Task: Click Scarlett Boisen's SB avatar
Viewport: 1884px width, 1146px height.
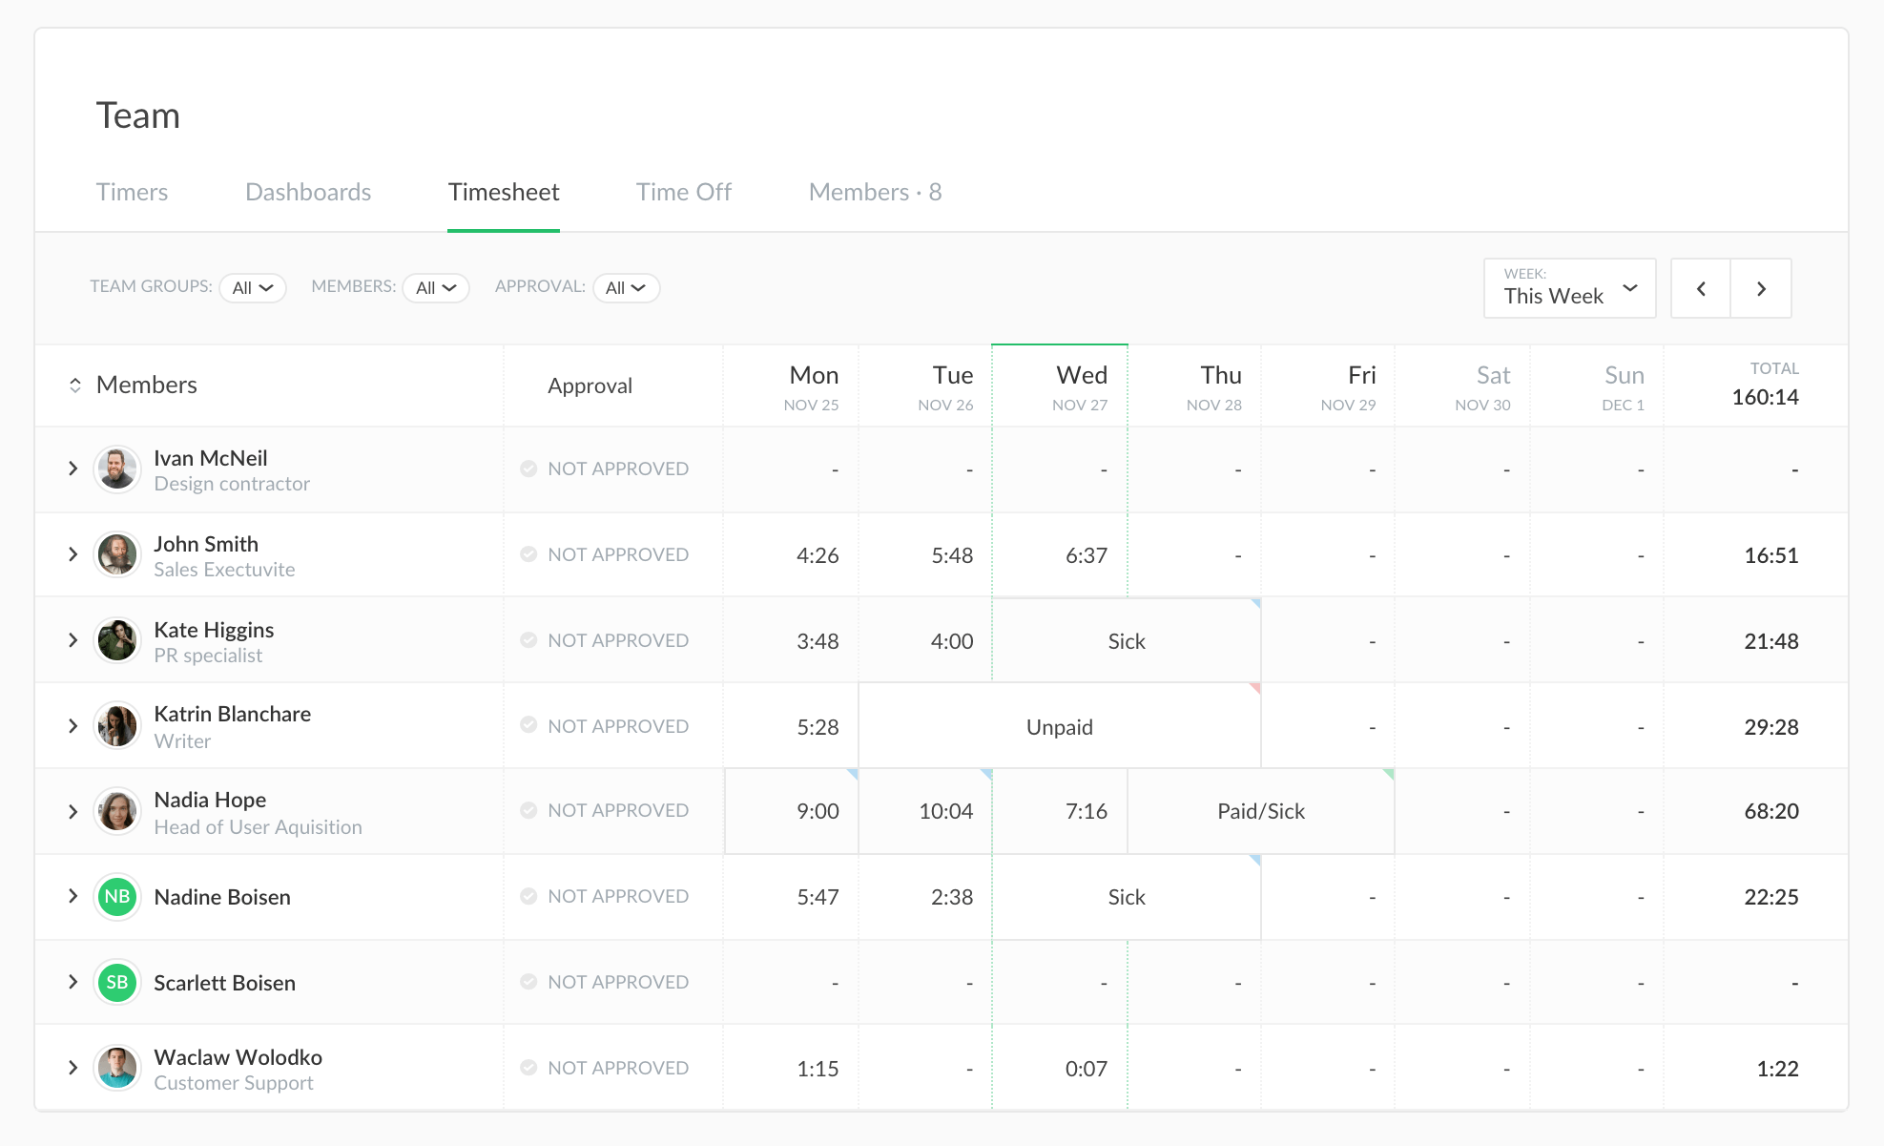Action: pos(117,982)
